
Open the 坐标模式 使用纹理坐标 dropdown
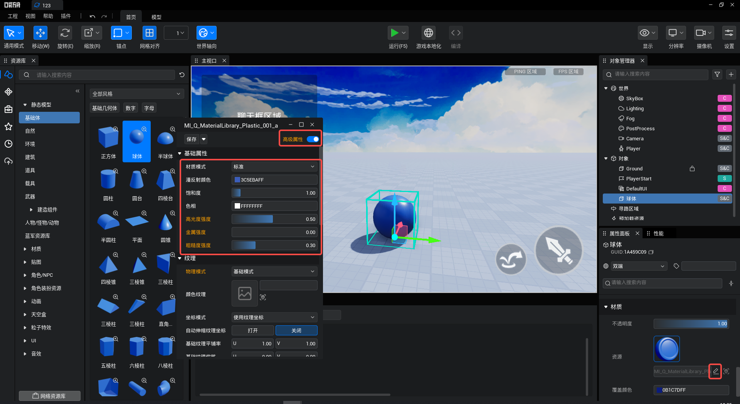(x=274, y=317)
